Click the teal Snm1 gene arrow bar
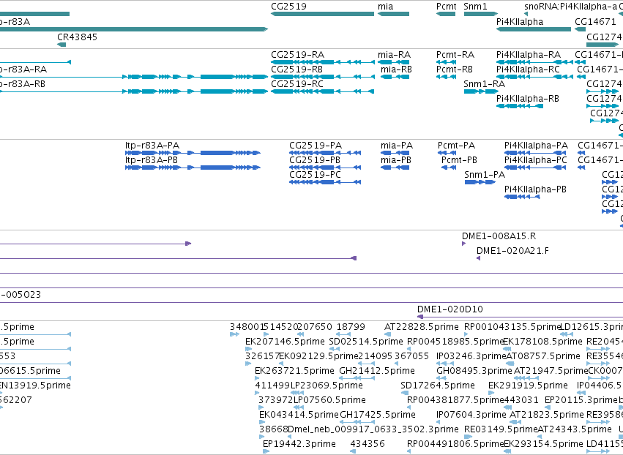623x455 pixels. click(480, 14)
